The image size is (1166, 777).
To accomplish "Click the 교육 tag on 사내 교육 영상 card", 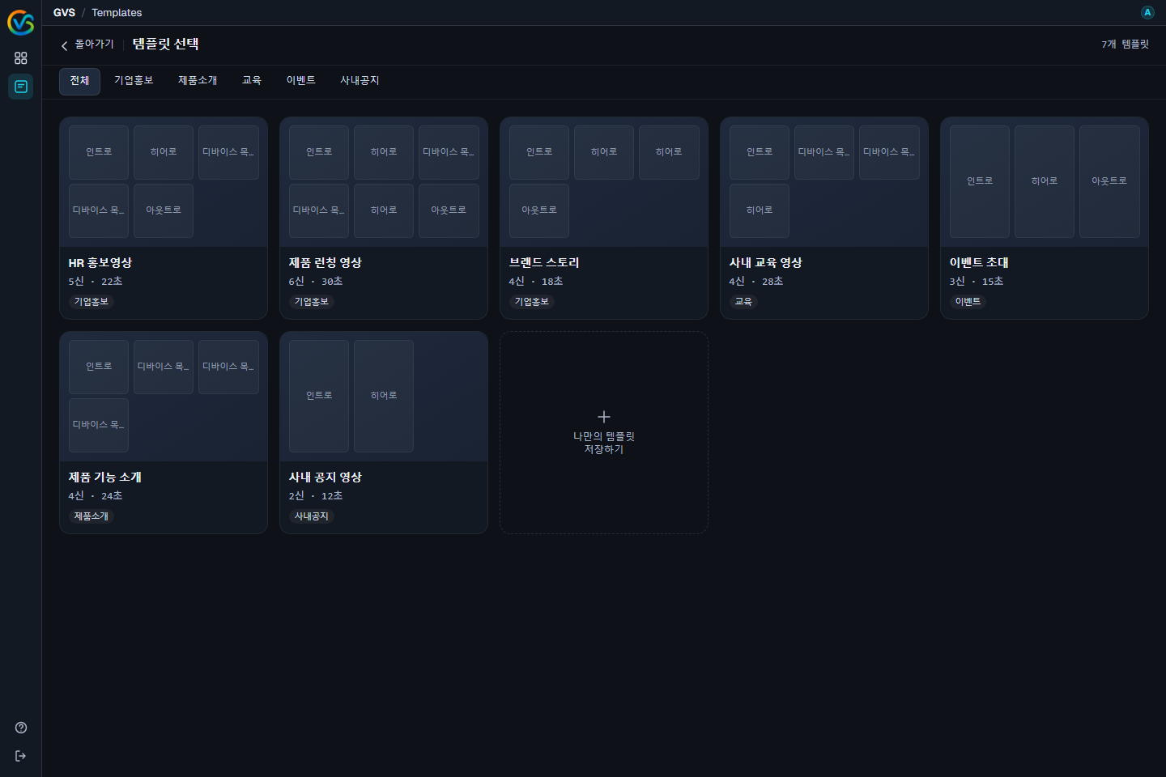I will click(743, 302).
